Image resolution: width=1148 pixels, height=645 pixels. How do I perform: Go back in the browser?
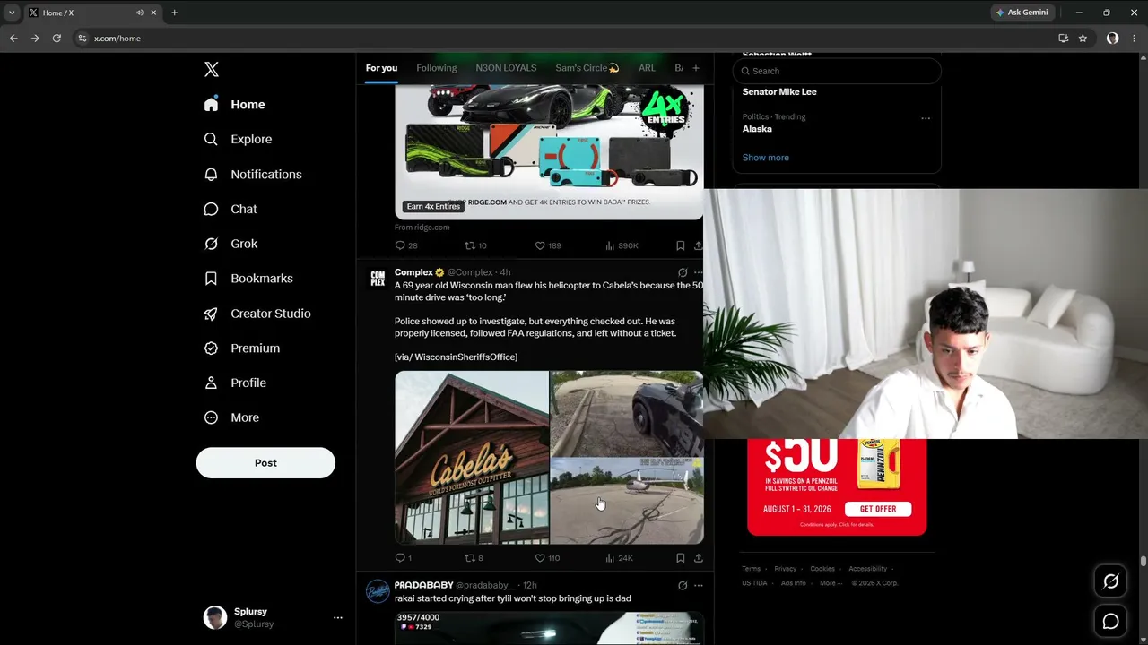pyautogui.click(x=13, y=39)
